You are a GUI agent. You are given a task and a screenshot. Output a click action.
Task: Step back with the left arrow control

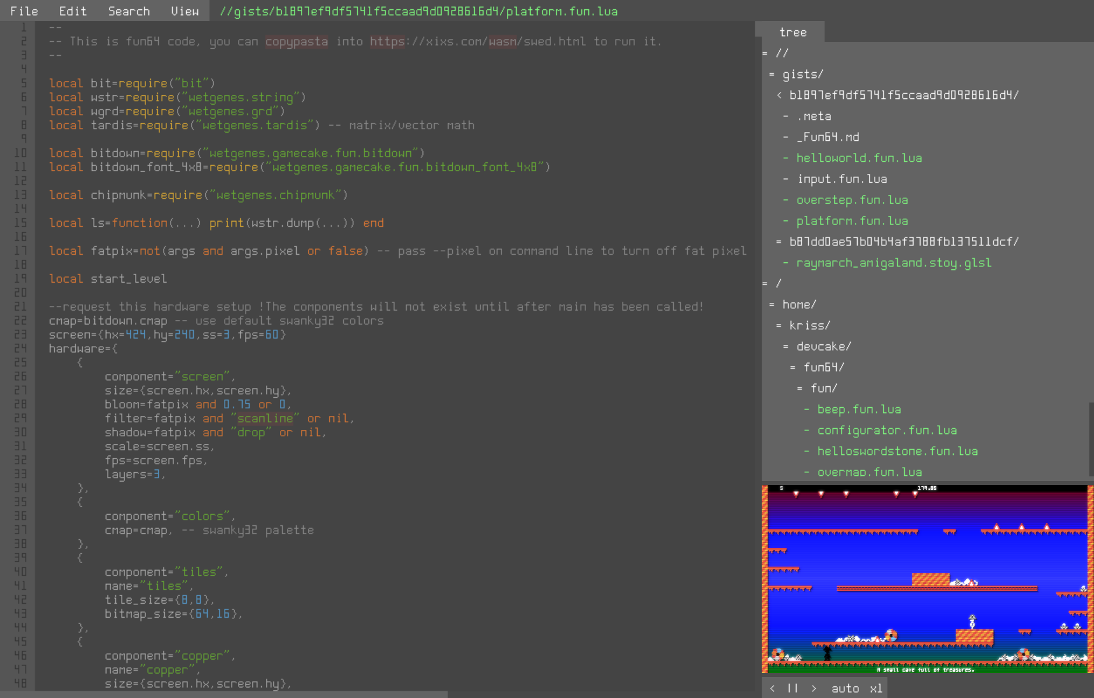772,688
